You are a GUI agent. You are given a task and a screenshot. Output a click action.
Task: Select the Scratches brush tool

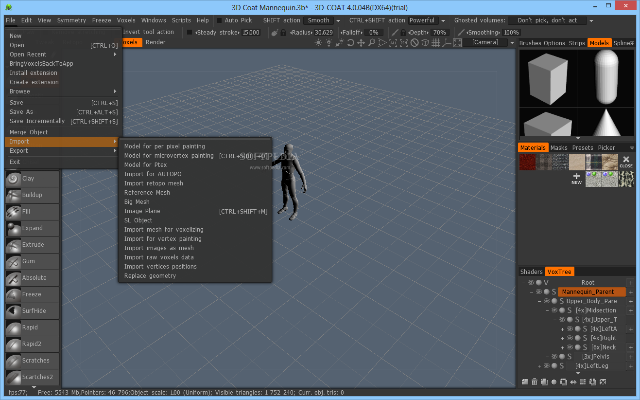[32, 361]
